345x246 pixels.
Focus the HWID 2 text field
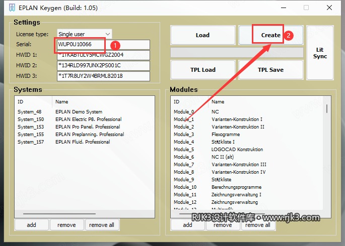pos(103,65)
